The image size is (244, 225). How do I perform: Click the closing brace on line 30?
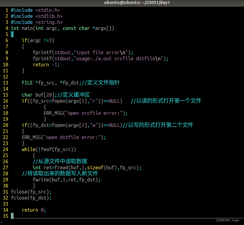(x=34, y=186)
